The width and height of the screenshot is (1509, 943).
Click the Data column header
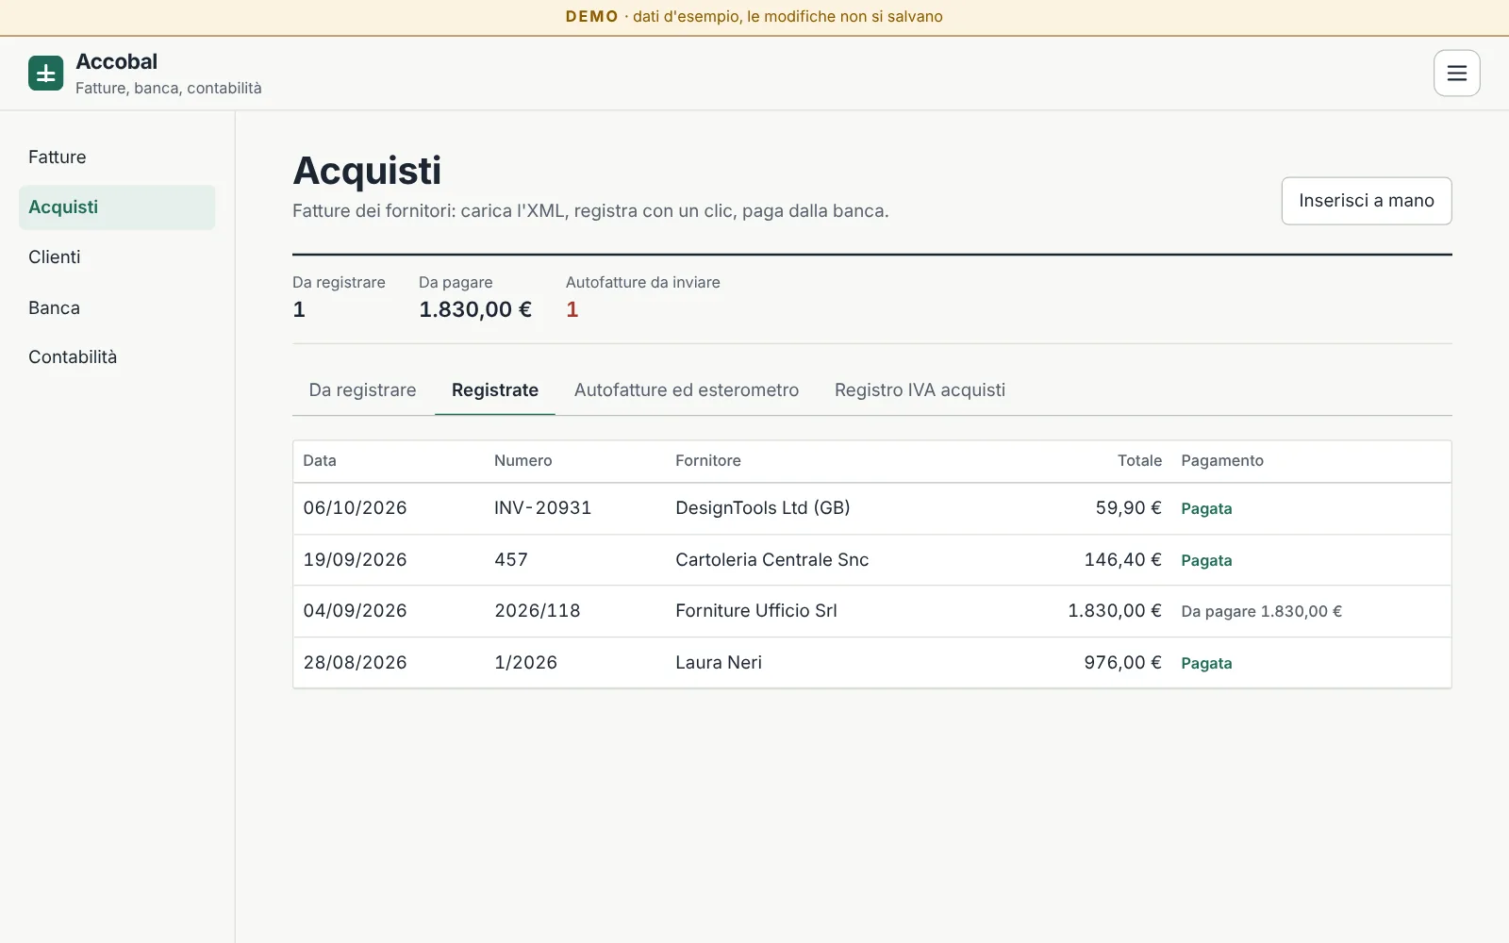(320, 460)
